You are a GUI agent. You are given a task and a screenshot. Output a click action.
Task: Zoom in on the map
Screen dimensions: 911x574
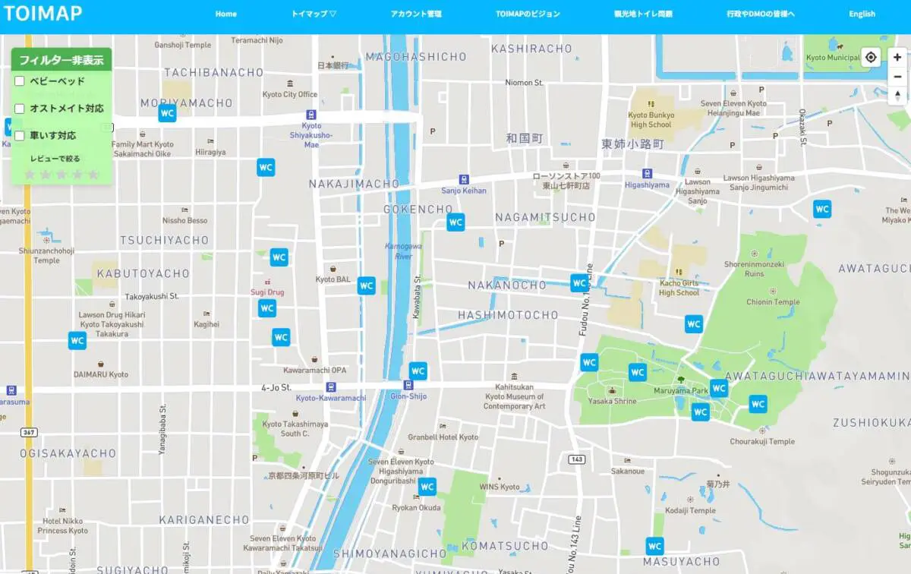[x=897, y=57]
